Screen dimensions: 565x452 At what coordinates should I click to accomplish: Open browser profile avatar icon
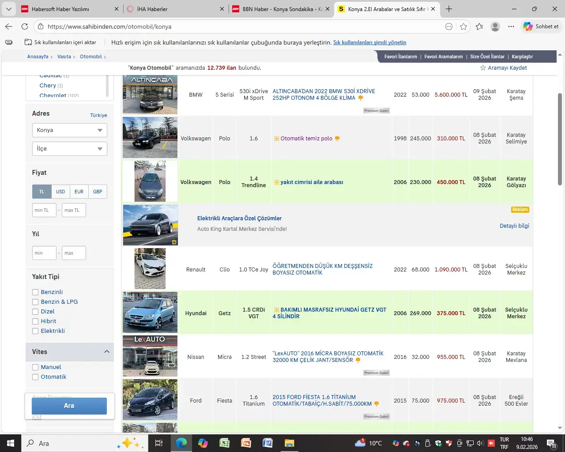click(495, 26)
